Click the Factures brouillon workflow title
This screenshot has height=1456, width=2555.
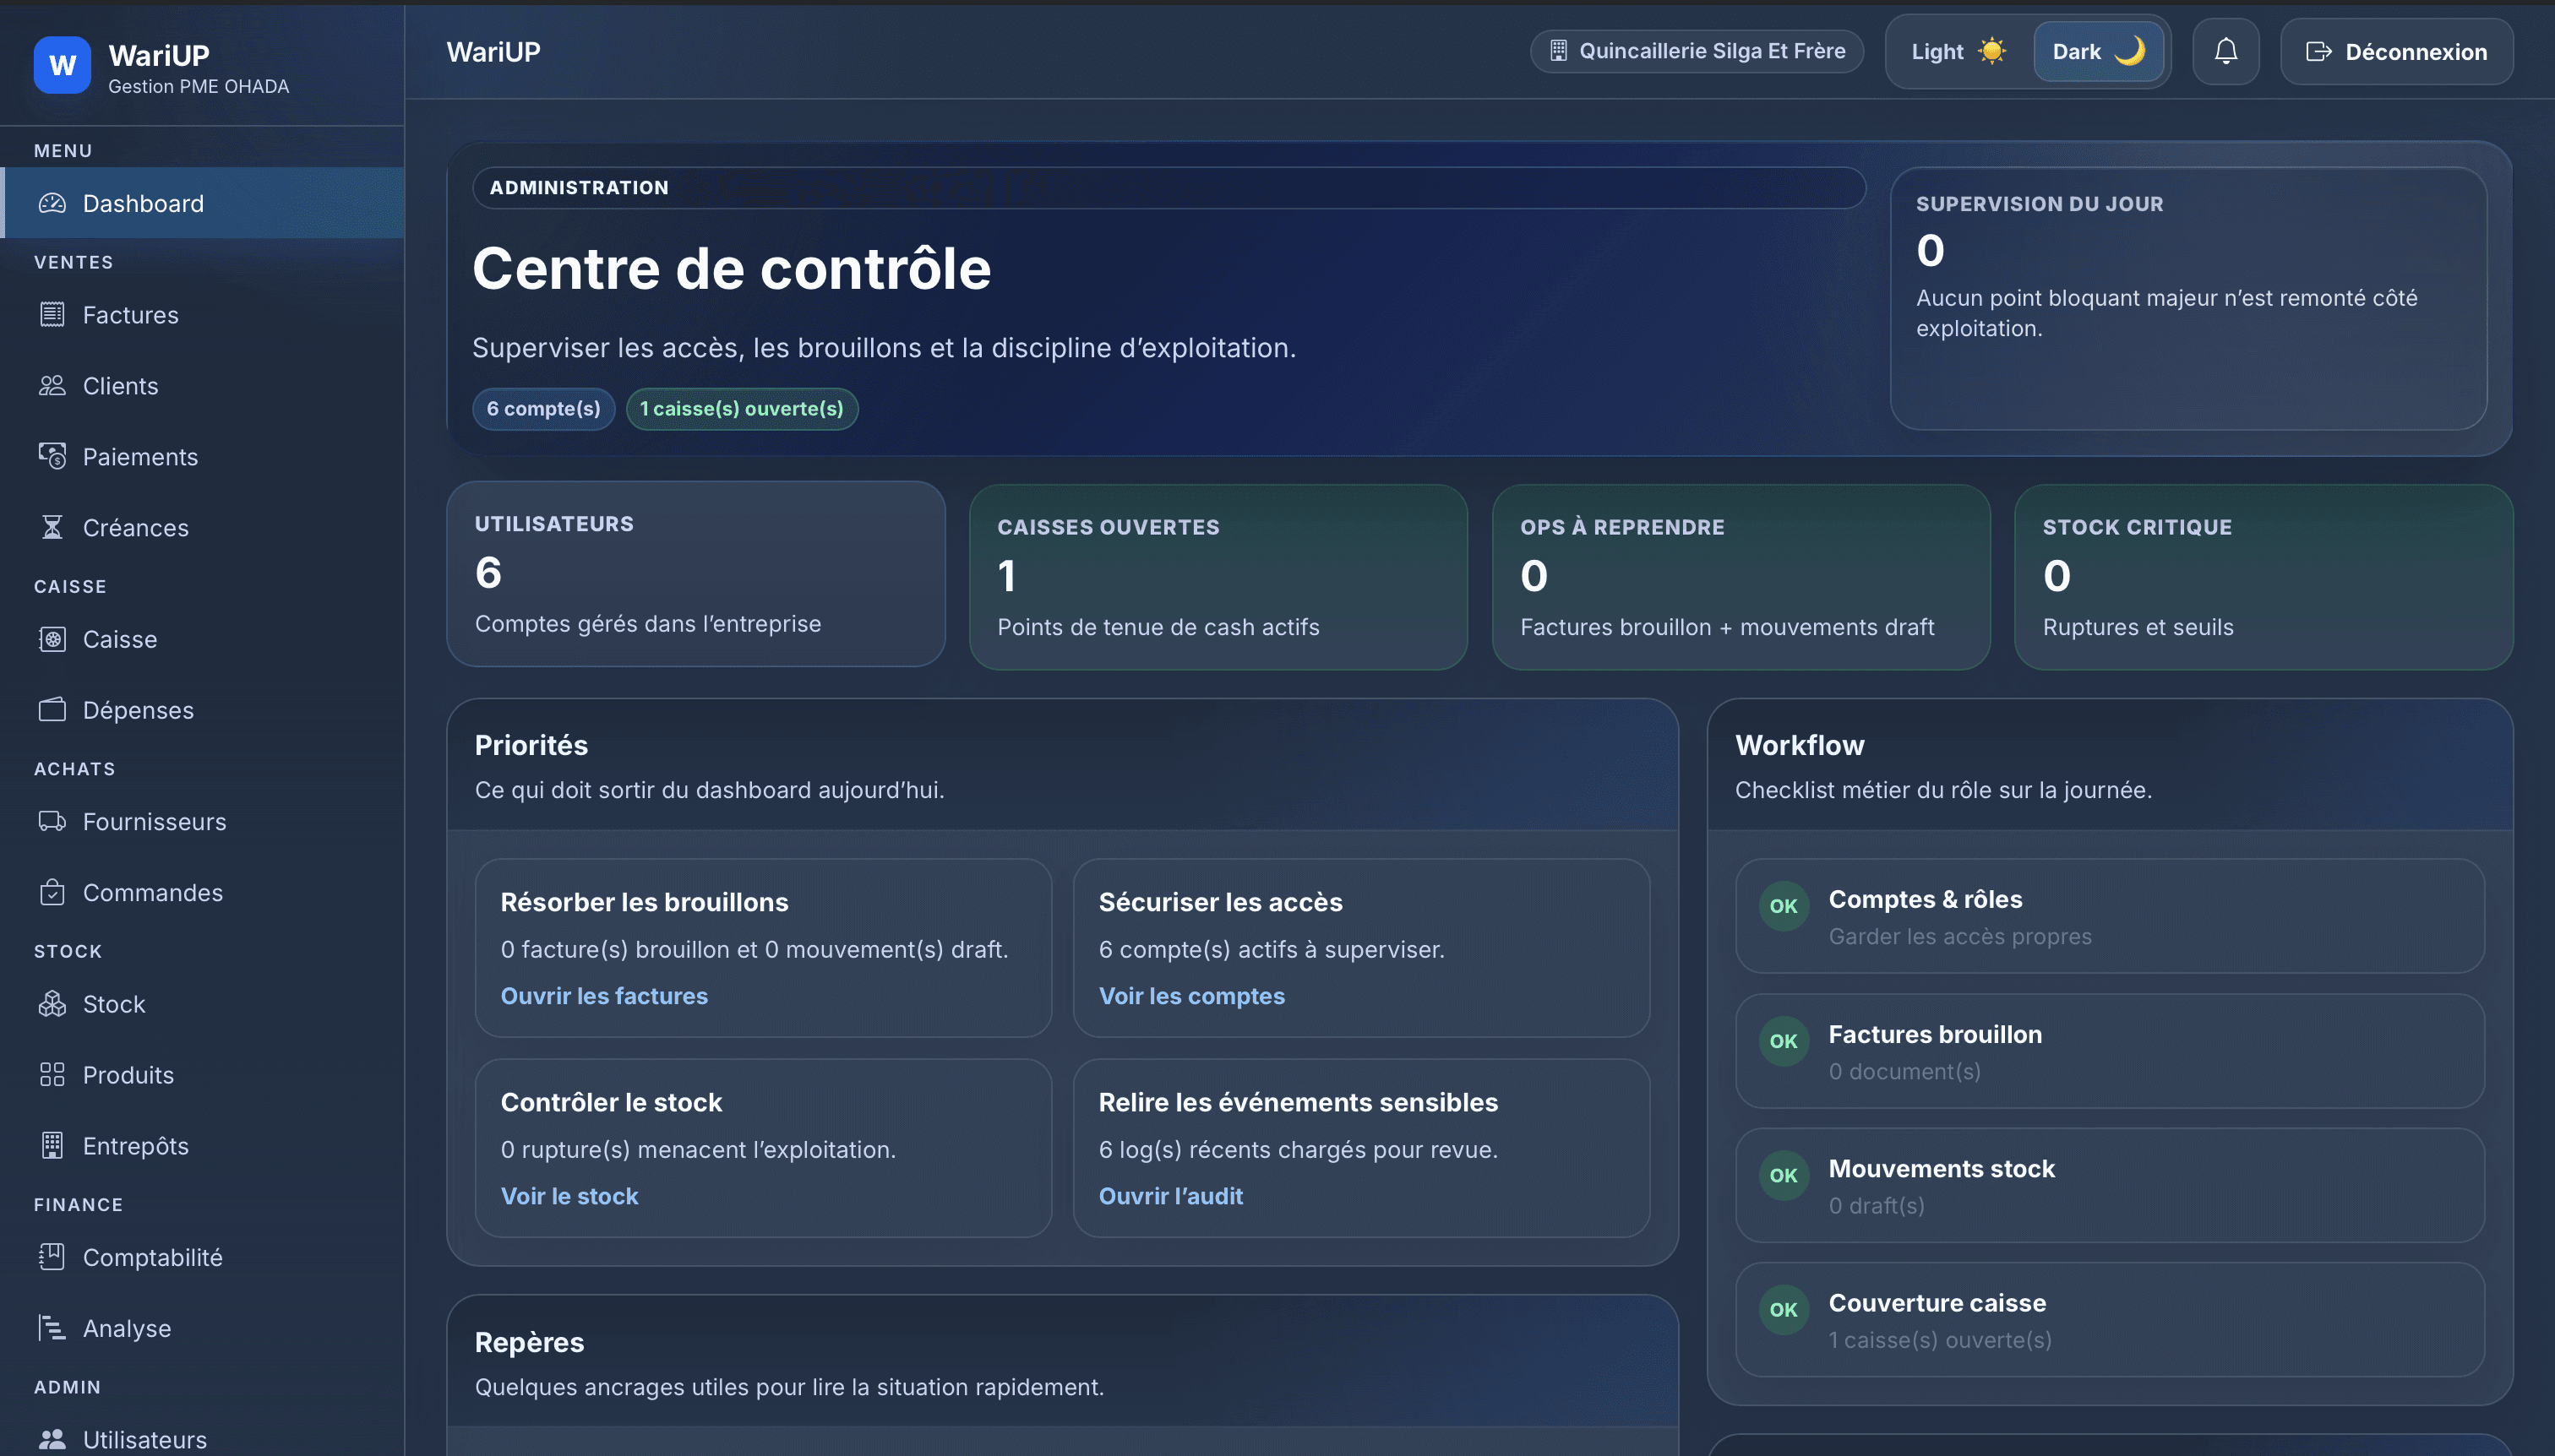click(1936, 1034)
